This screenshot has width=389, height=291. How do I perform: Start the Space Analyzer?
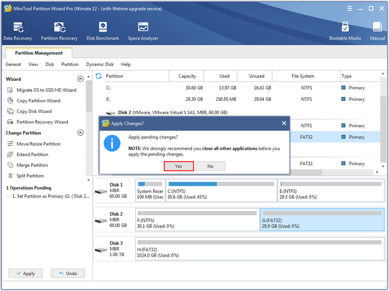click(143, 31)
